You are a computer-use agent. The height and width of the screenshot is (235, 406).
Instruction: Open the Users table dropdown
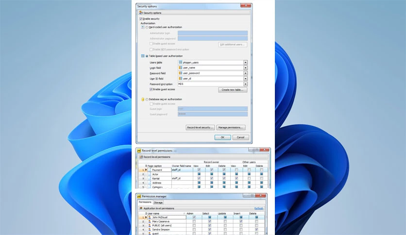pyautogui.click(x=245, y=62)
